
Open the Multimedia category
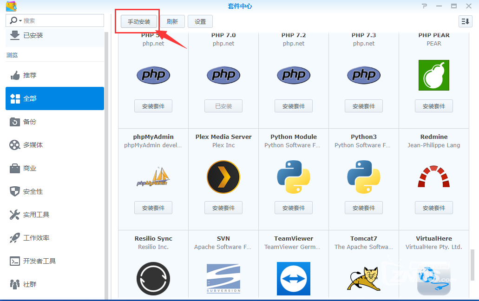[x=55, y=145]
